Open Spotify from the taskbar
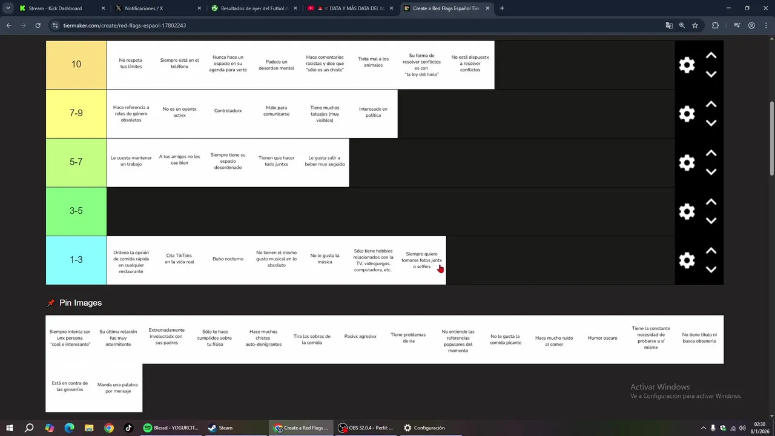This screenshot has height=436, width=775. click(x=171, y=428)
